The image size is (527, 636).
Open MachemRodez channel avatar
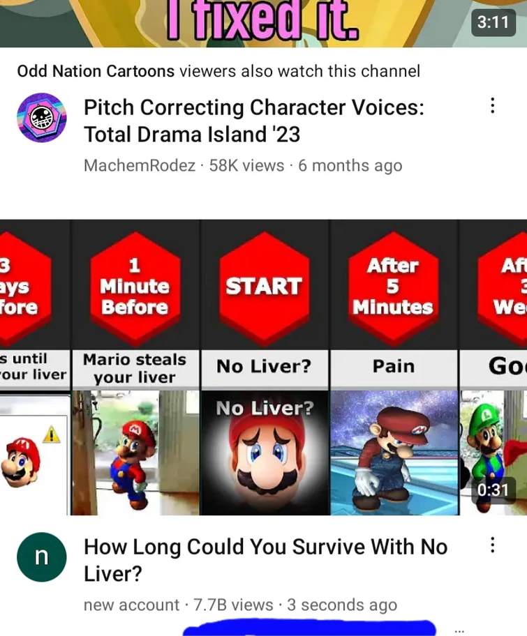pos(42,118)
